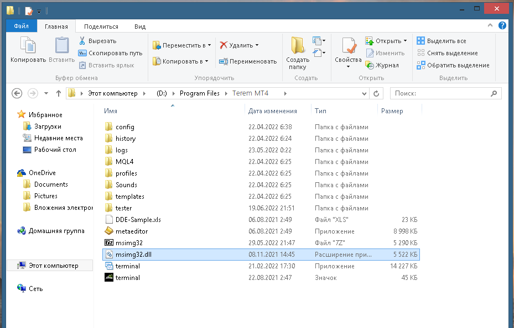This screenshot has height=328, width=514.
Task: Select the msimg32.dll file
Action: coord(261,255)
